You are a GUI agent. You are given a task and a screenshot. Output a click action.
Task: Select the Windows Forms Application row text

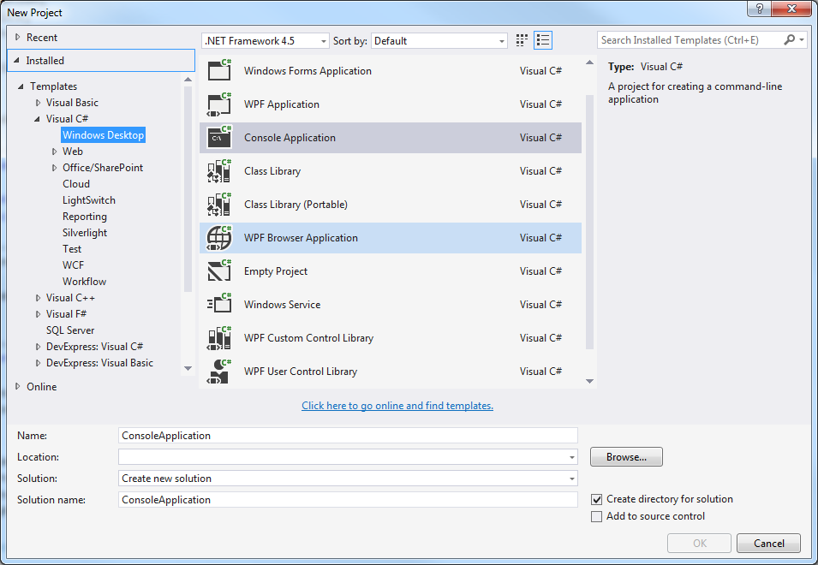click(x=307, y=71)
